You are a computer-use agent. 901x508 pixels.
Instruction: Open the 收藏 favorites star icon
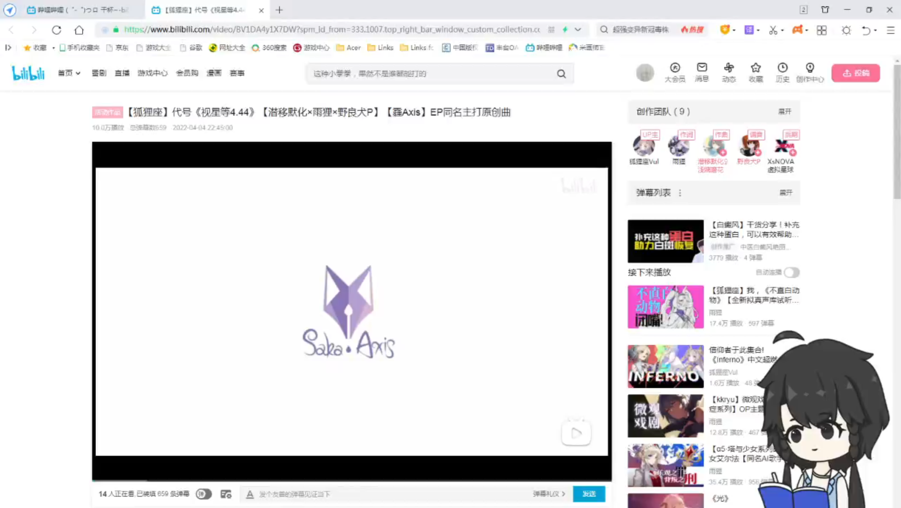[x=756, y=72]
